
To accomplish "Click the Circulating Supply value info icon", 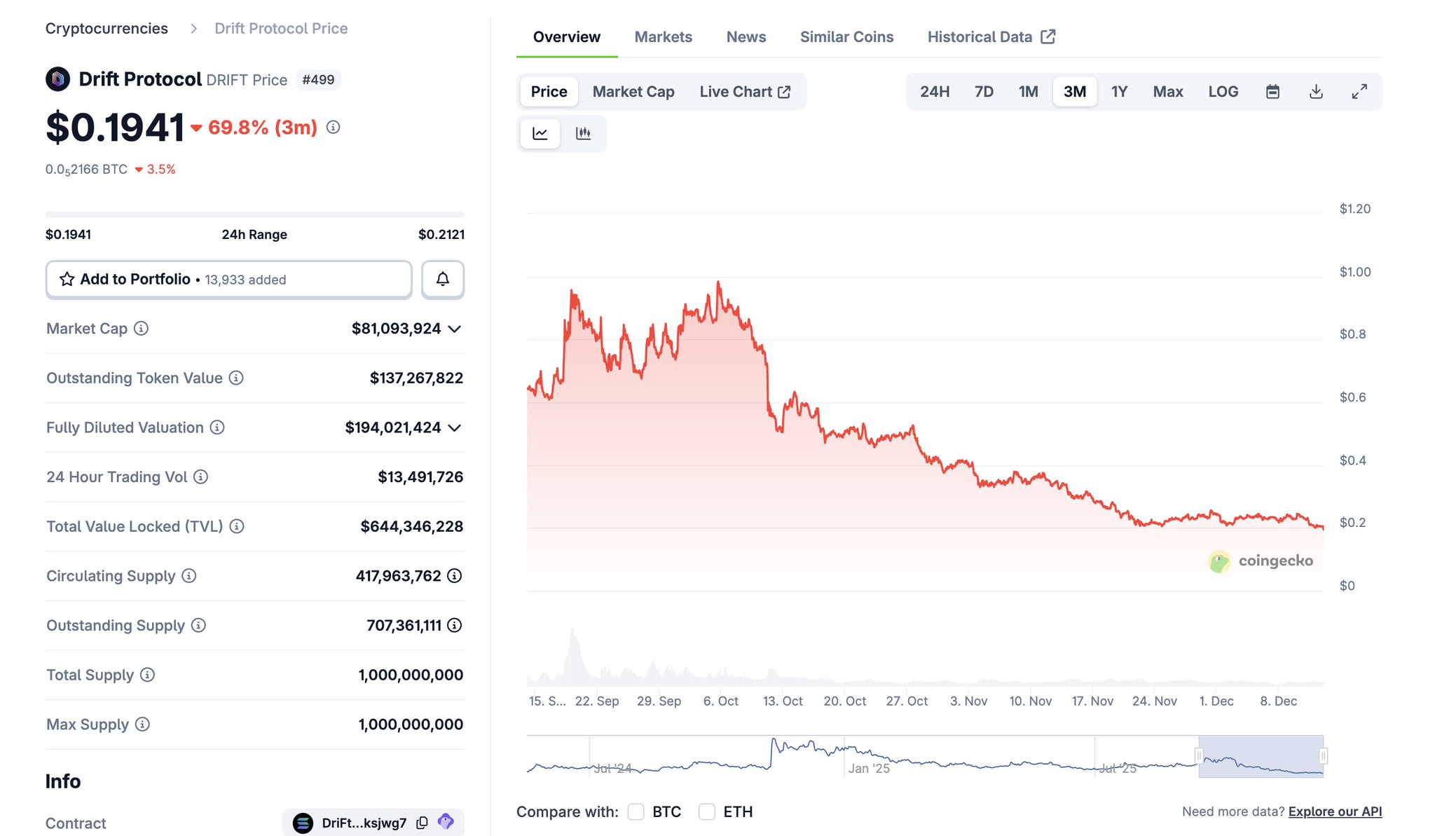I will pyautogui.click(x=455, y=576).
